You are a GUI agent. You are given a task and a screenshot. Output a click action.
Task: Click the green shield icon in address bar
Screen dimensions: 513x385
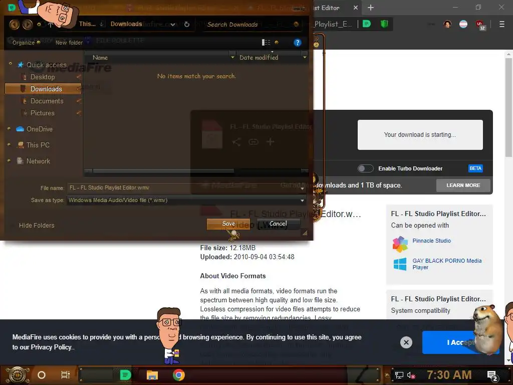coord(384,24)
